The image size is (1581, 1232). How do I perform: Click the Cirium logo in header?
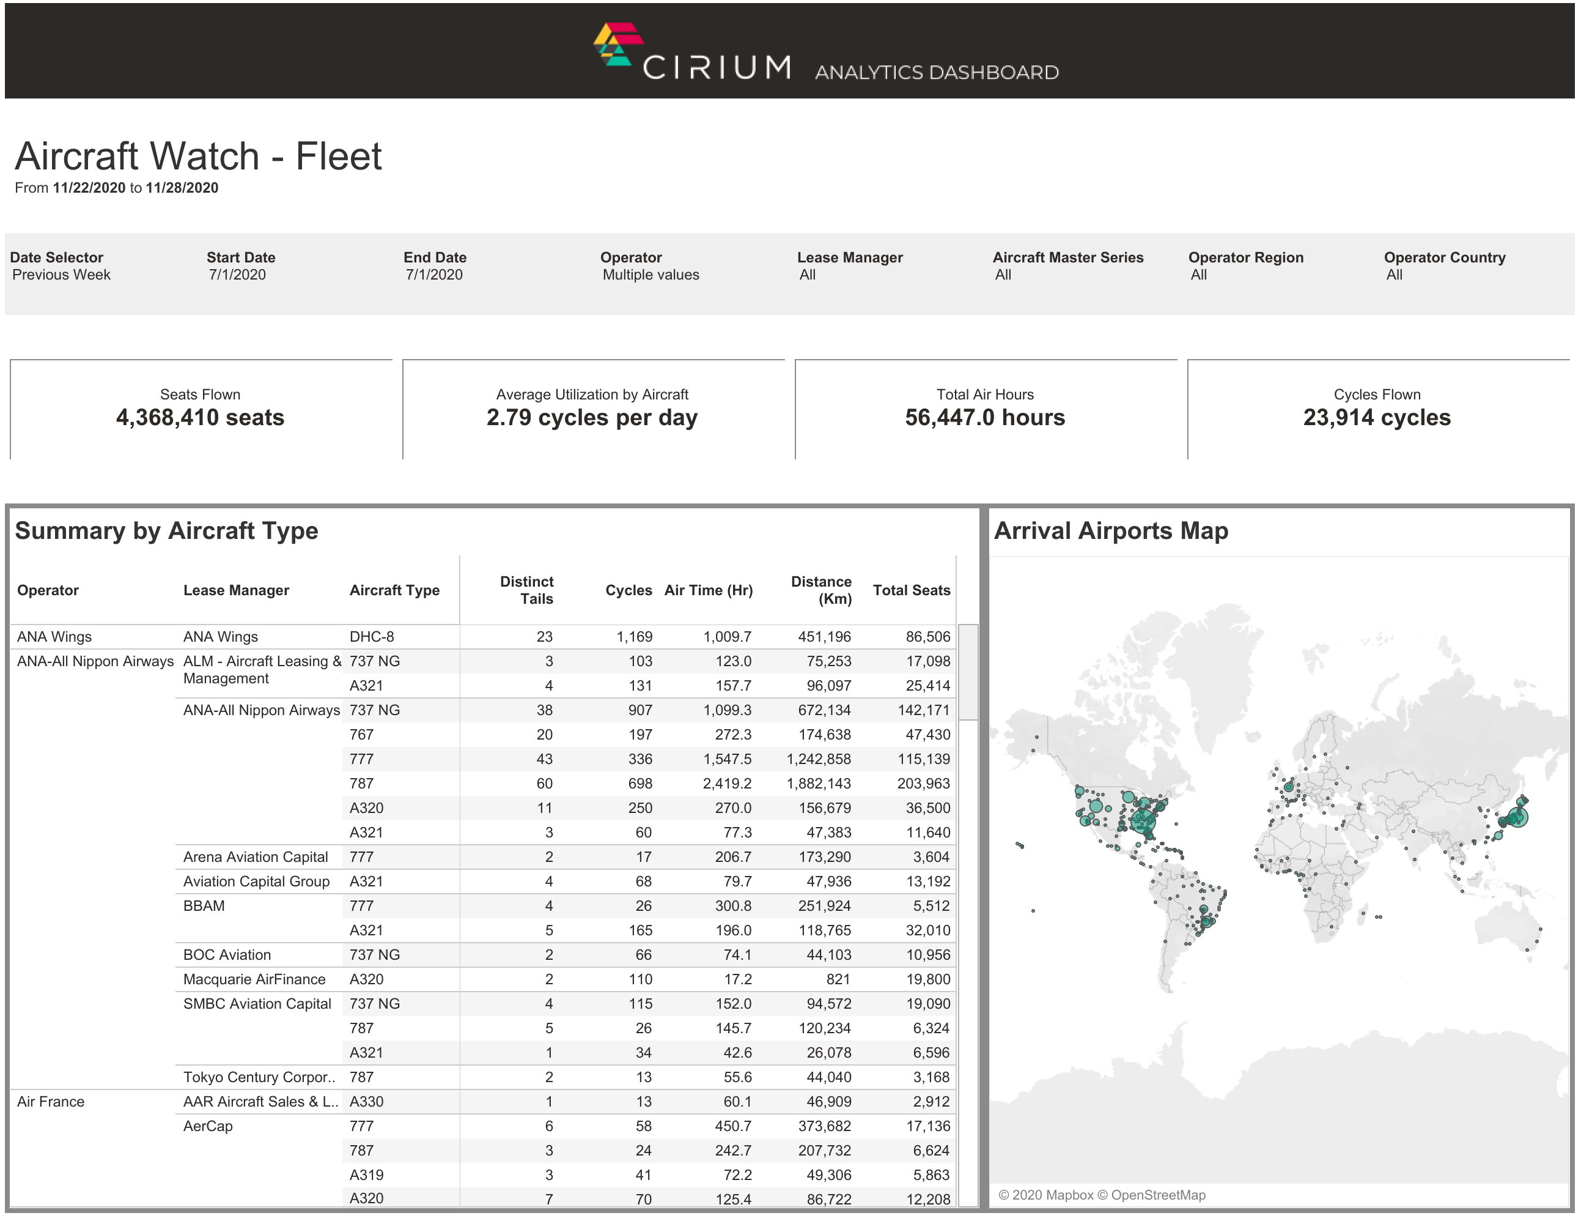(x=691, y=51)
